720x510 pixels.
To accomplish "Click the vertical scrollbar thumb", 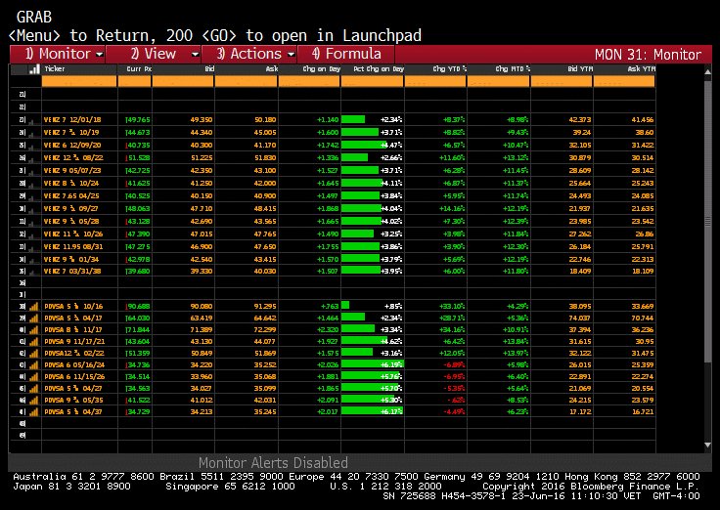I will click(707, 221).
